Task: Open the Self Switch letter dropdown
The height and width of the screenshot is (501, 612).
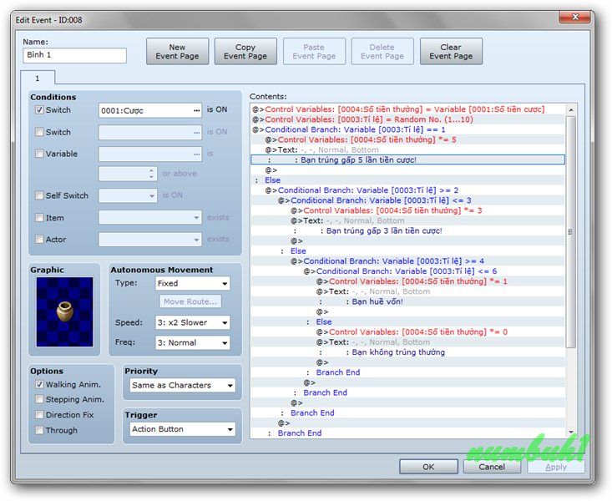Action: 128,195
